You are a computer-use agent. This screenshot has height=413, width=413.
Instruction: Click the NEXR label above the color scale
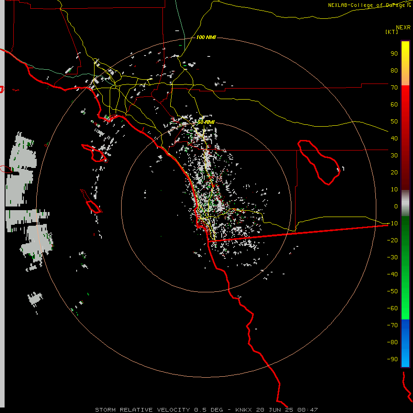tap(403, 28)
